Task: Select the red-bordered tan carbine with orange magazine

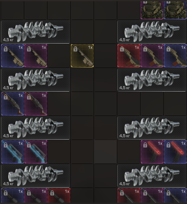Action: (129, 56)
